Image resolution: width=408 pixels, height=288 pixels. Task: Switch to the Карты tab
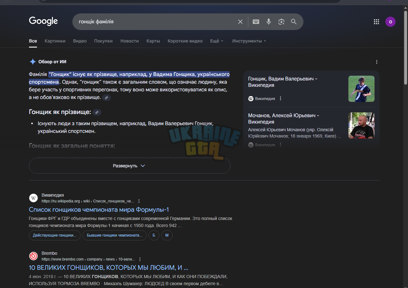point(153,41)
